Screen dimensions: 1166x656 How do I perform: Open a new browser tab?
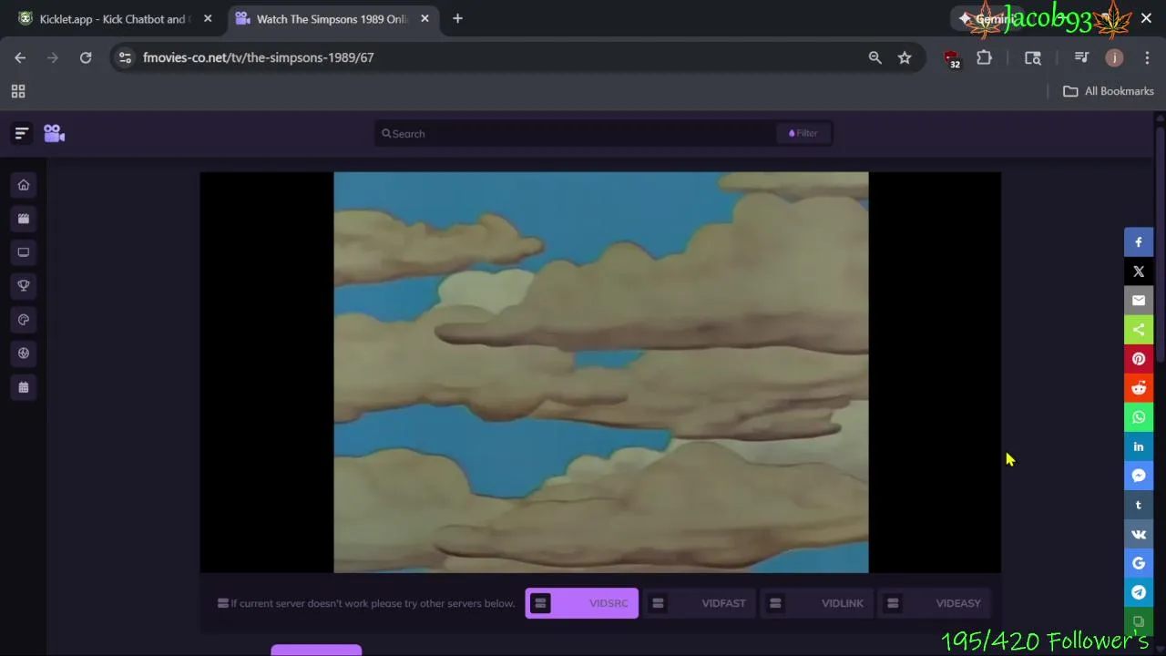[x=457, y=18]
